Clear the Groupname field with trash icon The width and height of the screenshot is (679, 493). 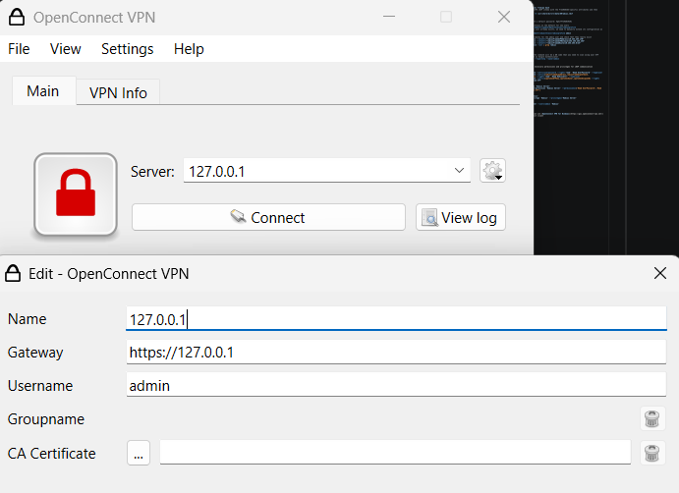click(652, 418)
